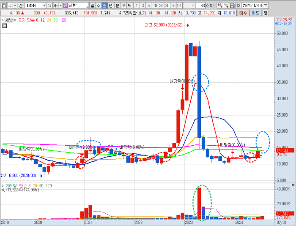
Task: Click the volume 5-period MA label
Action: (x=29, y=186)
